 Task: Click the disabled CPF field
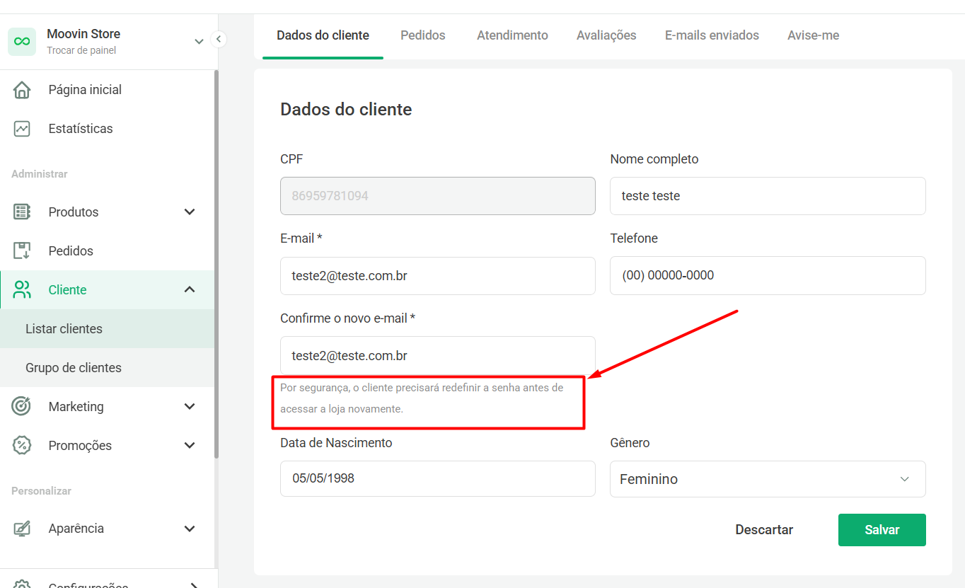pyautogui.click(x=438, y=196)
